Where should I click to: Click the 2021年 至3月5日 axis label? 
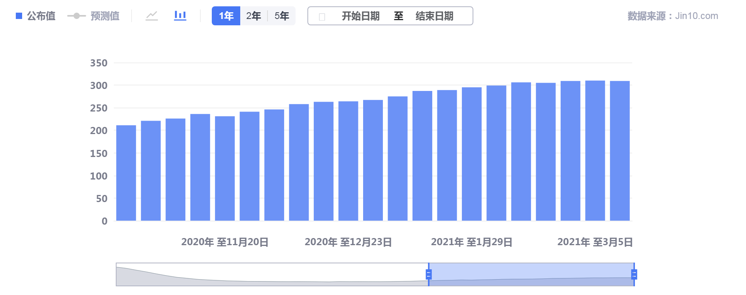595,242
